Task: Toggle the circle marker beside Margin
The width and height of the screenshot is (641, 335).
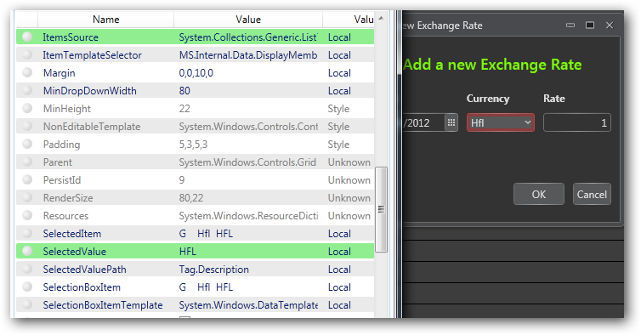Action: coord(27,73)
